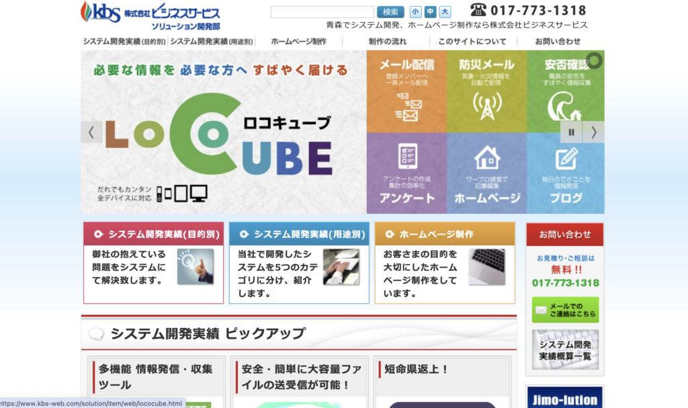Click into the site search text field

pos(322,12)
